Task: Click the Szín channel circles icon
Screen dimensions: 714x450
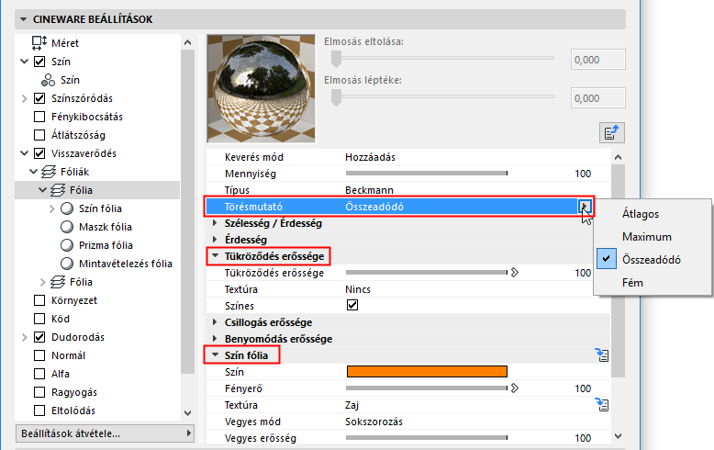Action: pyautogui.click(x=48, y=80)
